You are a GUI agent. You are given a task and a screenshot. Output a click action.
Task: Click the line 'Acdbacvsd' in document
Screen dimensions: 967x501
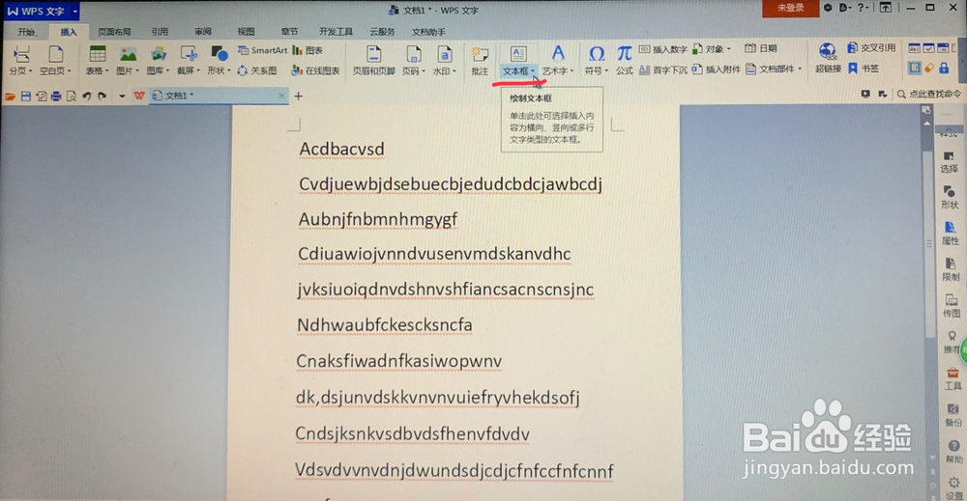click(x=341, y=149)
